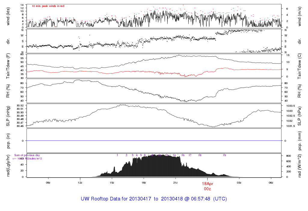Click the 'UW Rooftop Data' chart title
This screenshot has width=308, height=211.
pos(154,199)
